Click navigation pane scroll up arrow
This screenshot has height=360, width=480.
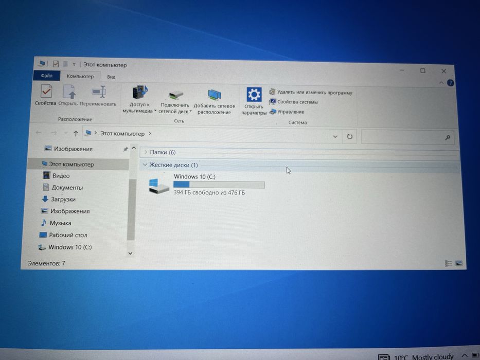134,148
